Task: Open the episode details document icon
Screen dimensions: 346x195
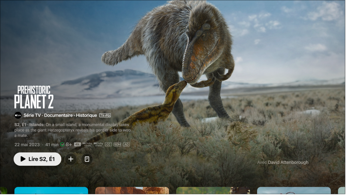Action: click(87, 159)
